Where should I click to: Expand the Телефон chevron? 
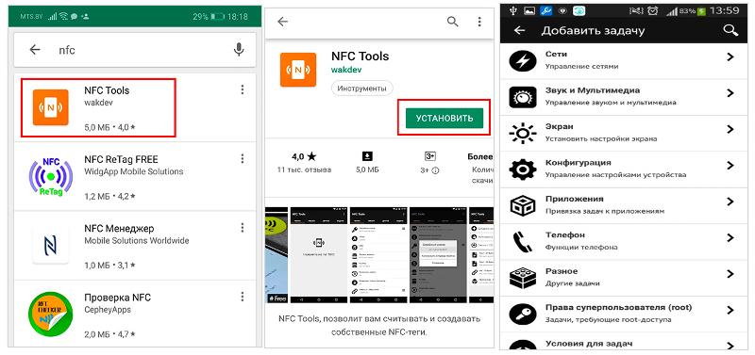coord(730,237)
